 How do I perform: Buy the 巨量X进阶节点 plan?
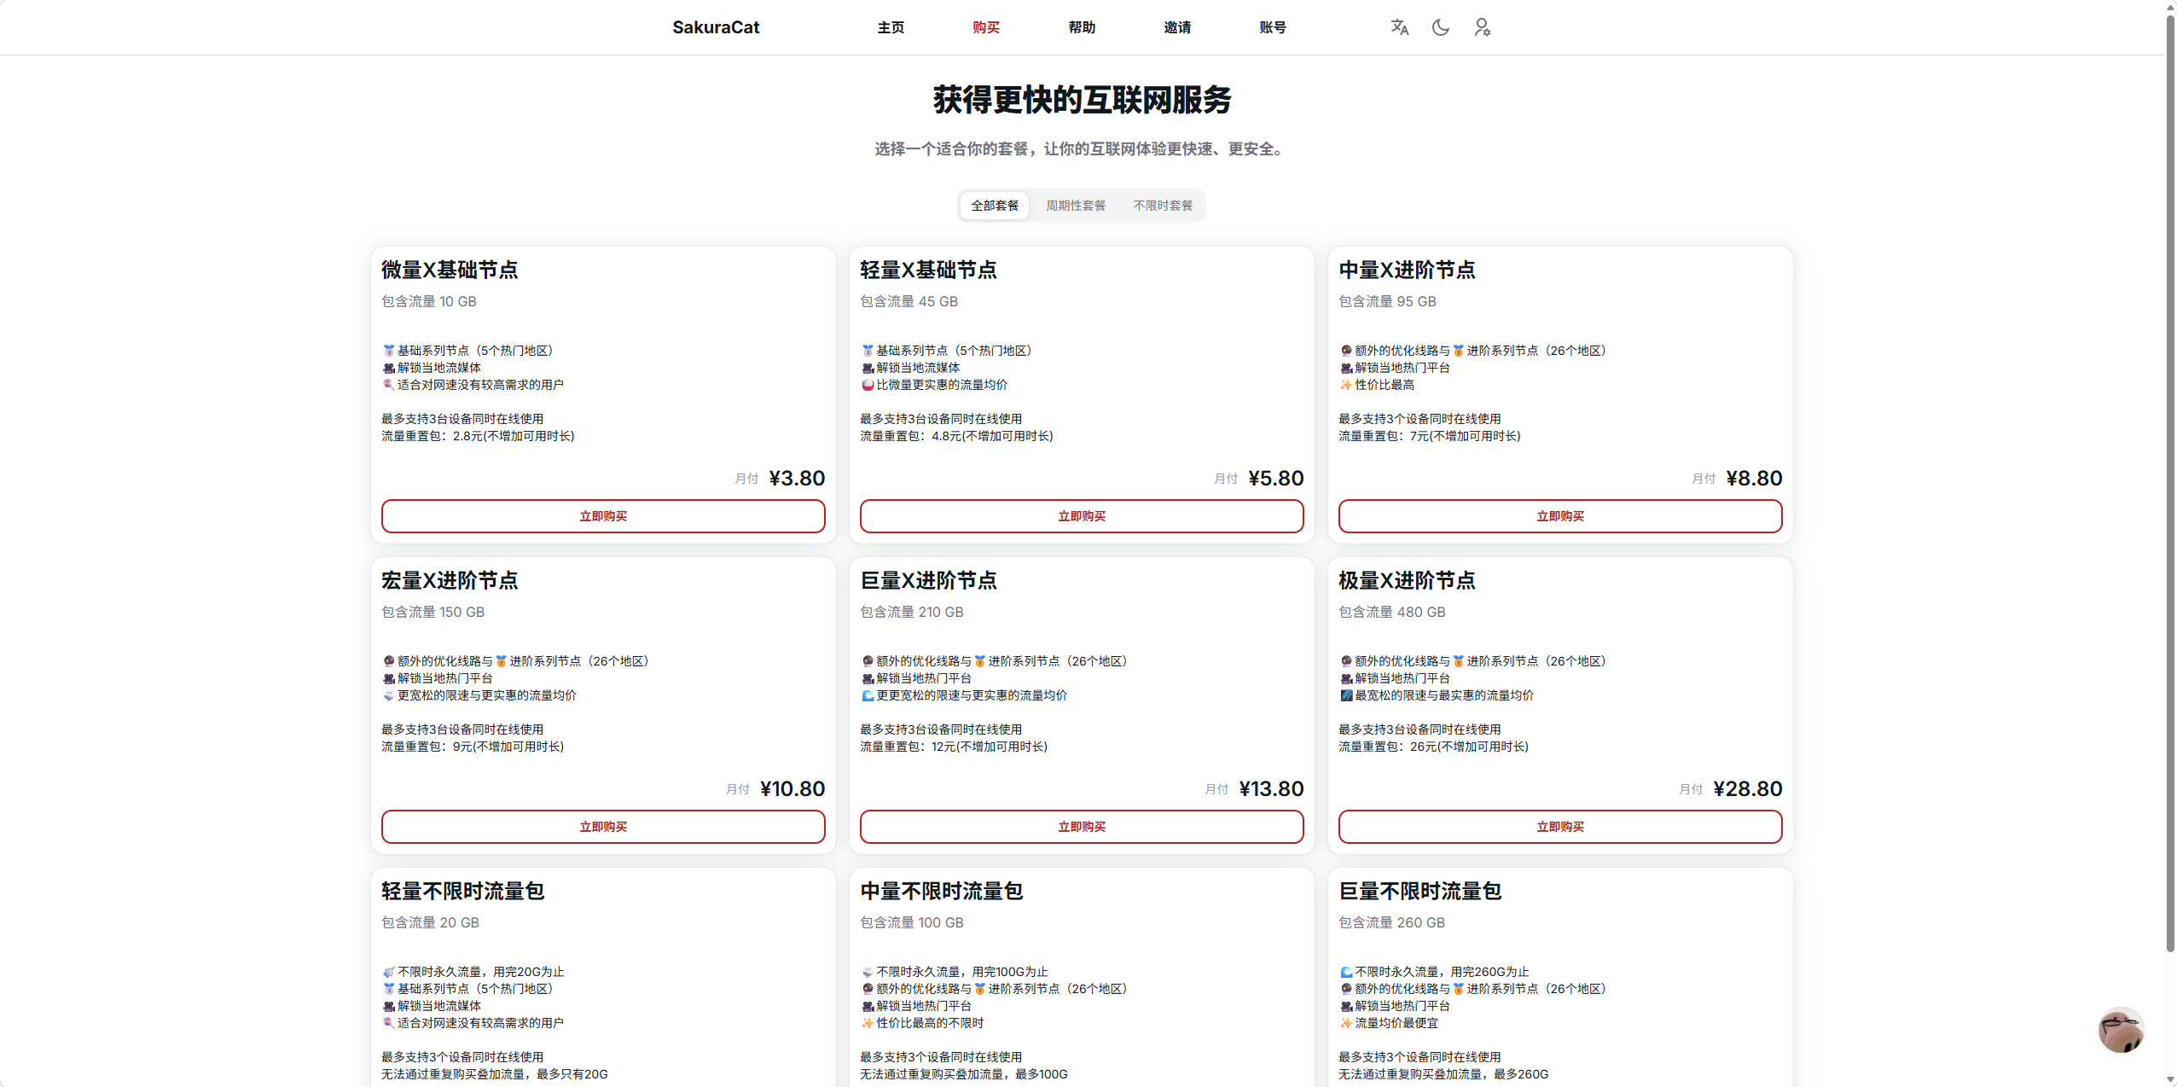(x=1082, y=827)
